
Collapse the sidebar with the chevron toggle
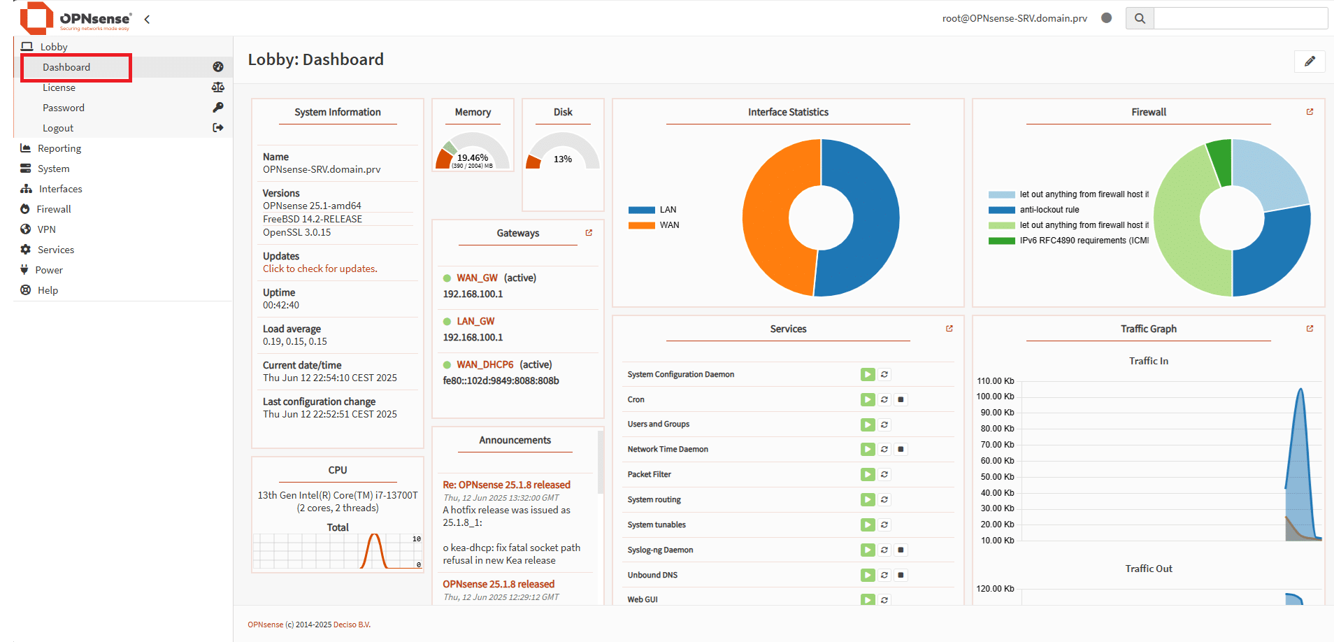coord(147,20)
